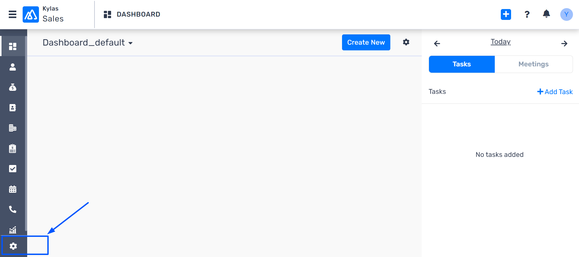579x257 pixels.
Task: Switch to the Meetings tab
Action: tap(533, 64)
